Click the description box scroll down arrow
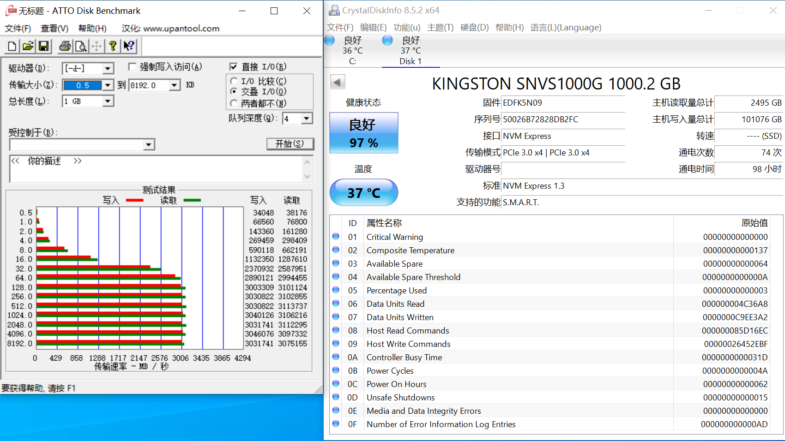785x441 pixels. [307, 177]
